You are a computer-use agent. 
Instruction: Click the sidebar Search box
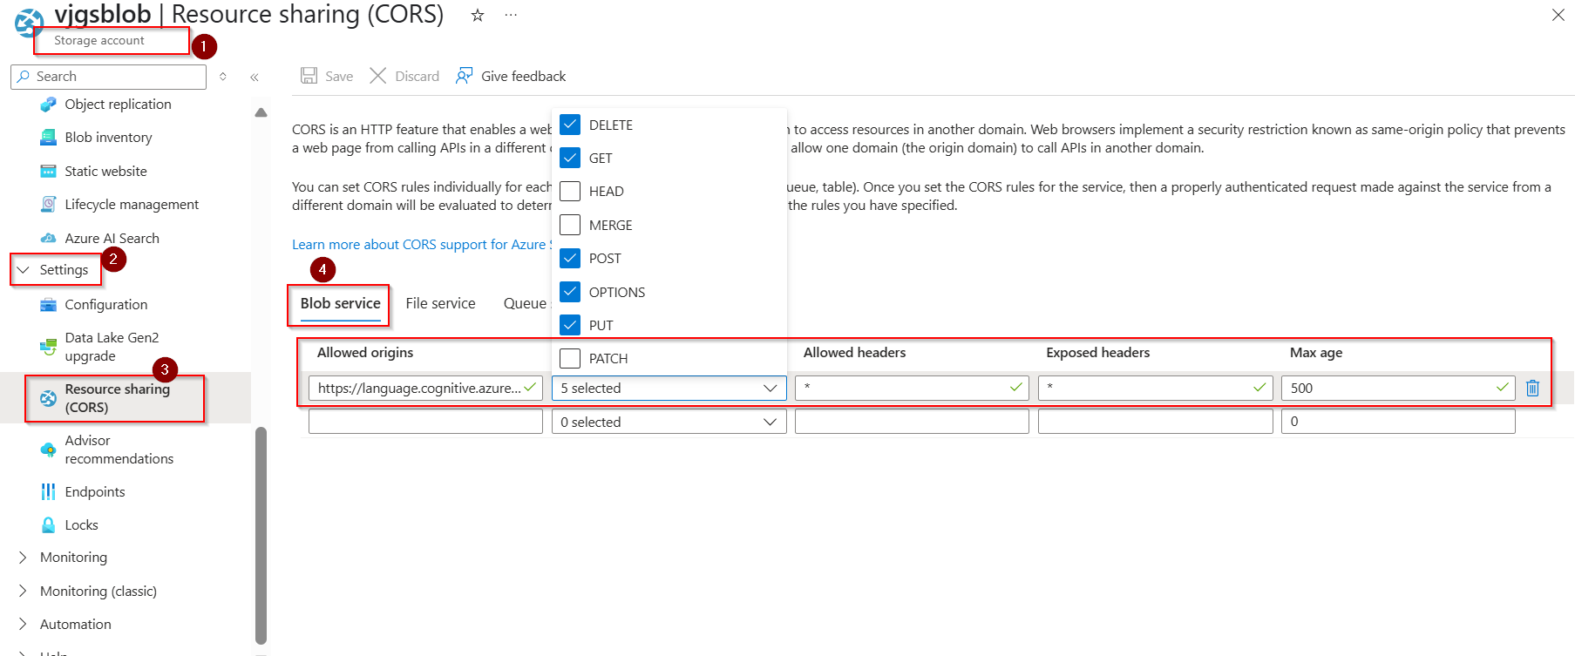(x=108, y=77)
